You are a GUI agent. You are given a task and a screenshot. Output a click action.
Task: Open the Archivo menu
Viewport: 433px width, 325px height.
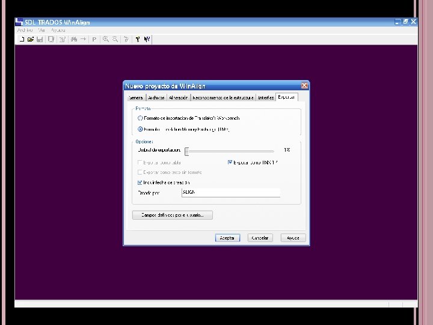tap(25, 30)
